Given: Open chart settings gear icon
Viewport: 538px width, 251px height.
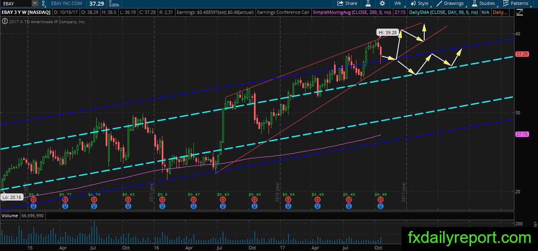Looking at the screenshot, I should (383, 3).
